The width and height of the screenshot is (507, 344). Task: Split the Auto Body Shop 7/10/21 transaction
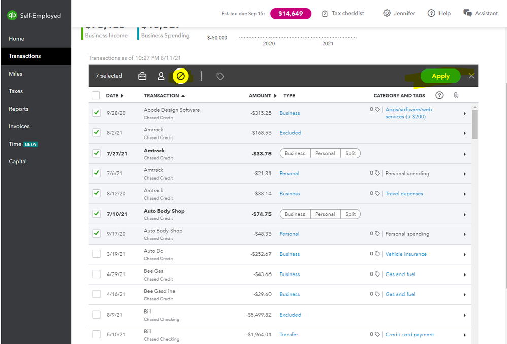click(351, 214)
